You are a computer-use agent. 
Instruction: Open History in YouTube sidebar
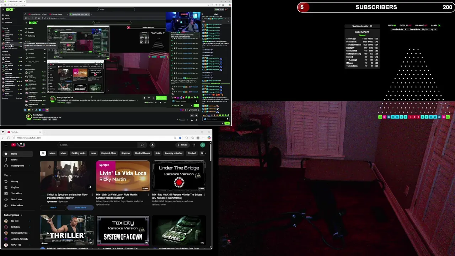tap(15, 181)
